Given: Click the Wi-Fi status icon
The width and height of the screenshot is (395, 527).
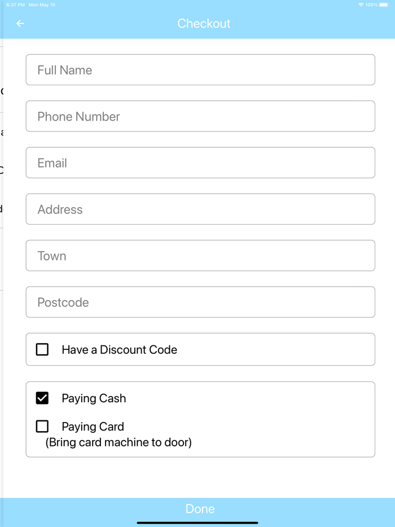Looking at the screenshot, I should coord(361,5).
